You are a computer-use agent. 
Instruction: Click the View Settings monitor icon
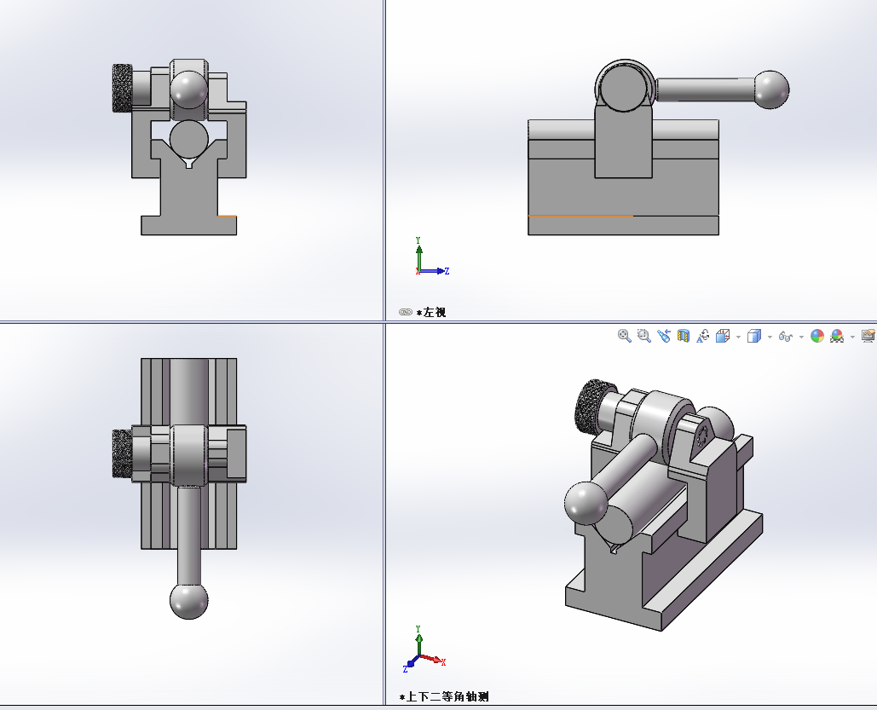point(868,336)
